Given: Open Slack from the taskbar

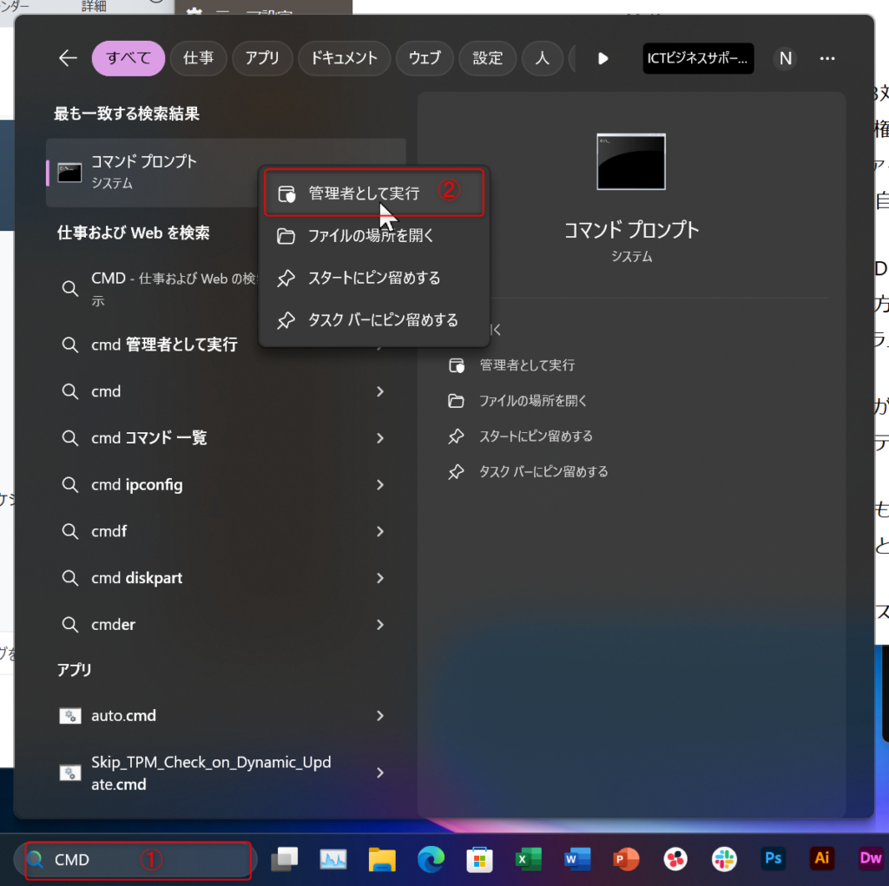Looking at the screenshot, I should click(723, 859).
